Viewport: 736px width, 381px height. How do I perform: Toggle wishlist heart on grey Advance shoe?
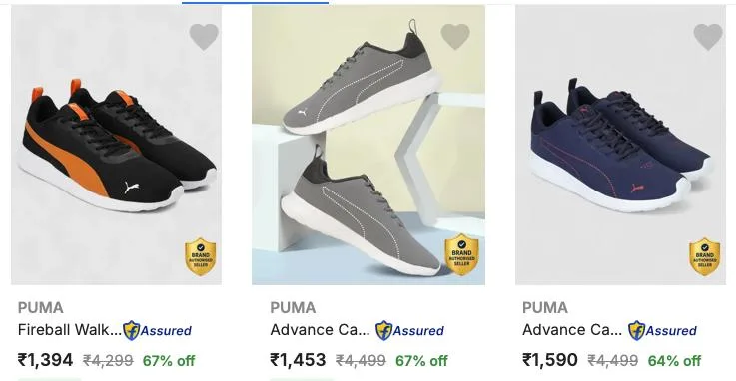[x=455, y=37]
